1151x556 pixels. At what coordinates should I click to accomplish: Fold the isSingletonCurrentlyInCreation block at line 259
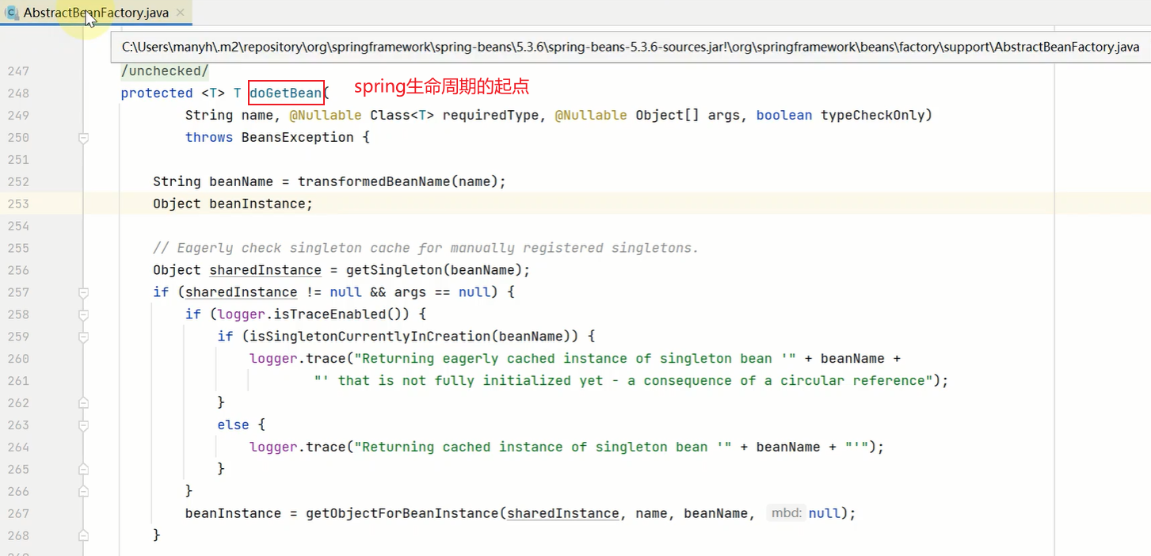point(83,337)
